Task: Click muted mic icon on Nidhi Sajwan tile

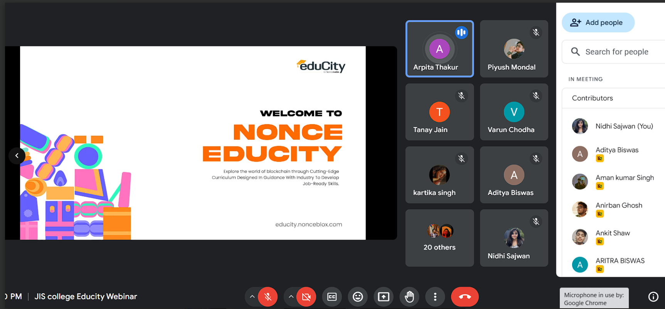Action: click(536, 222)
